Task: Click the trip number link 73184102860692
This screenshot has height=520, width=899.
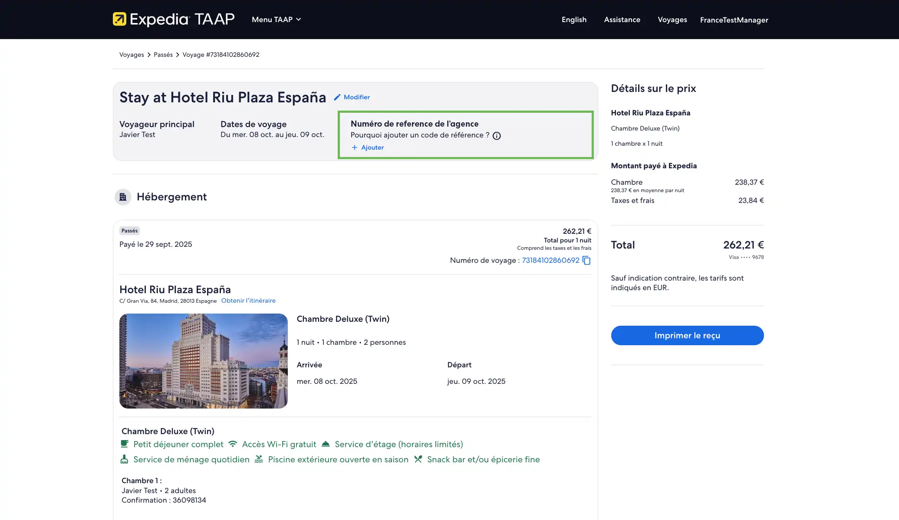Action: (x=550, y=260)
